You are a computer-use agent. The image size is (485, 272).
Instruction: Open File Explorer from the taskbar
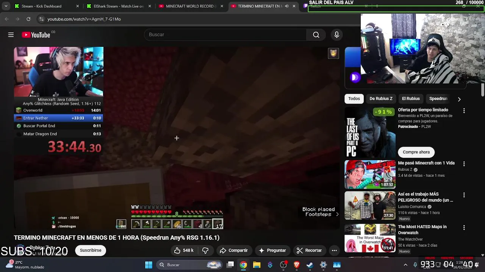click(x=257, y=265)
